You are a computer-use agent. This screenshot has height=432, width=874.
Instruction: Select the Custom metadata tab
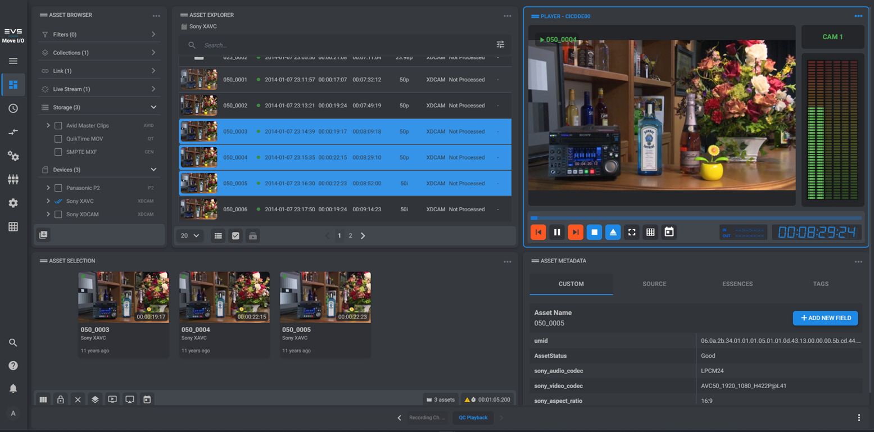click(x=571, y=284)
